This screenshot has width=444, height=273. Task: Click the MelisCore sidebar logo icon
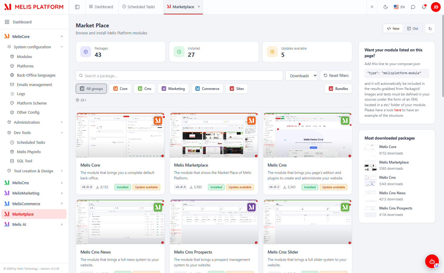[7, 36]
